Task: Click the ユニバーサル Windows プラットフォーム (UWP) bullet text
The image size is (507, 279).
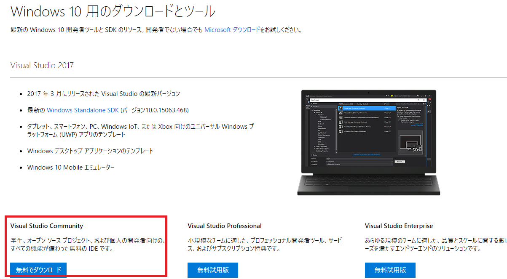Action: point(140,130)
